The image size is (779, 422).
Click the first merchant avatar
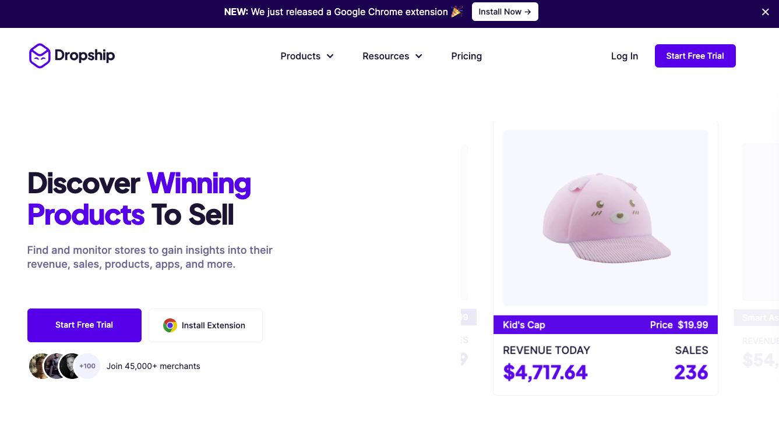[38, 366]
